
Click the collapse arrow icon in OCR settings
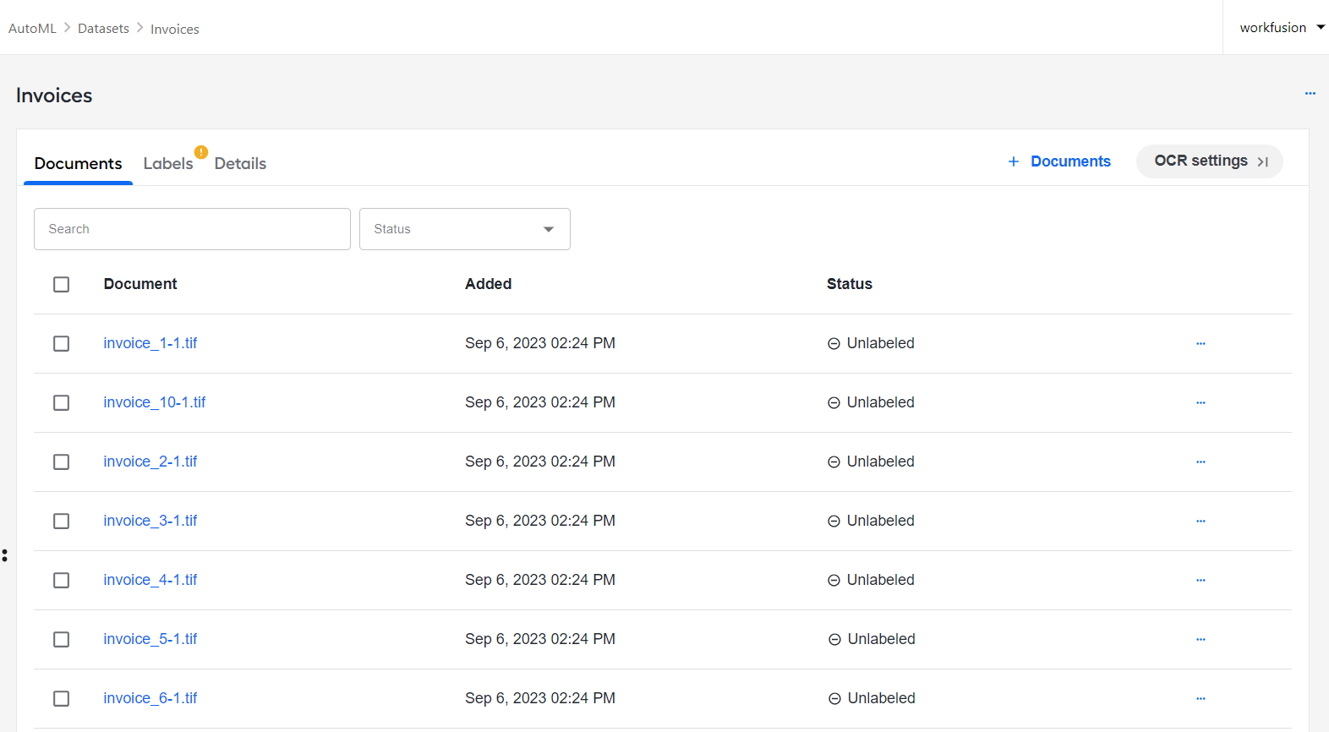coord(1263,162)
